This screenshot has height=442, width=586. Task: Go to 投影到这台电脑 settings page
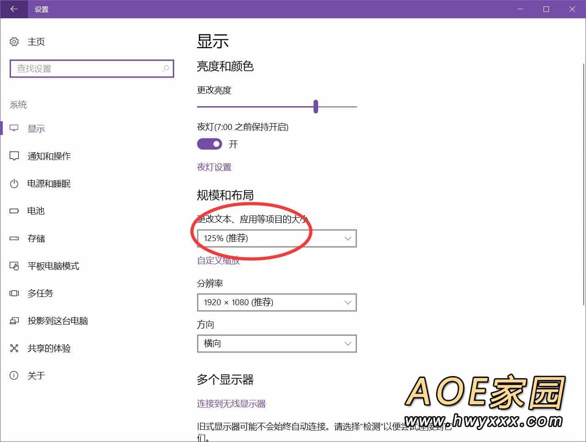[58, 321]
